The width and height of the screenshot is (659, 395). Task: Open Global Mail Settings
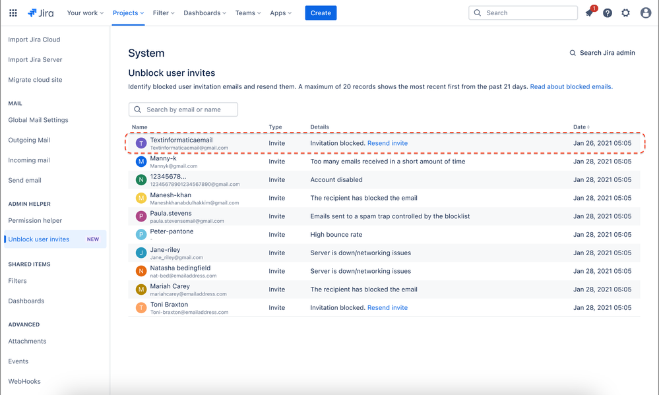point(38,120)
